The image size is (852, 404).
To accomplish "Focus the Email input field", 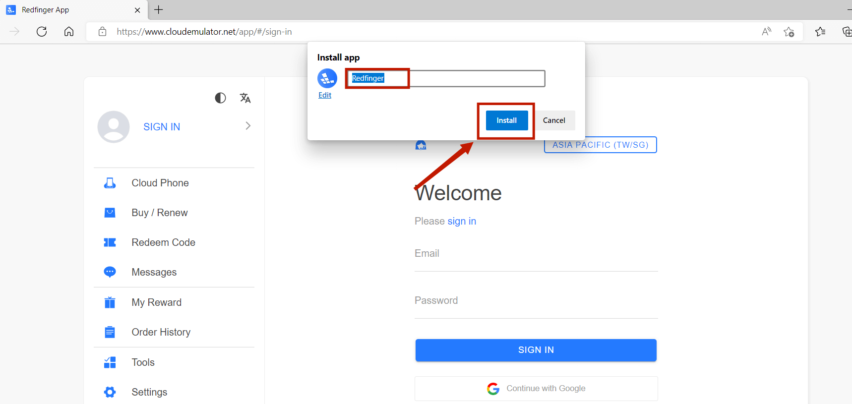I will tap(536, 254).
